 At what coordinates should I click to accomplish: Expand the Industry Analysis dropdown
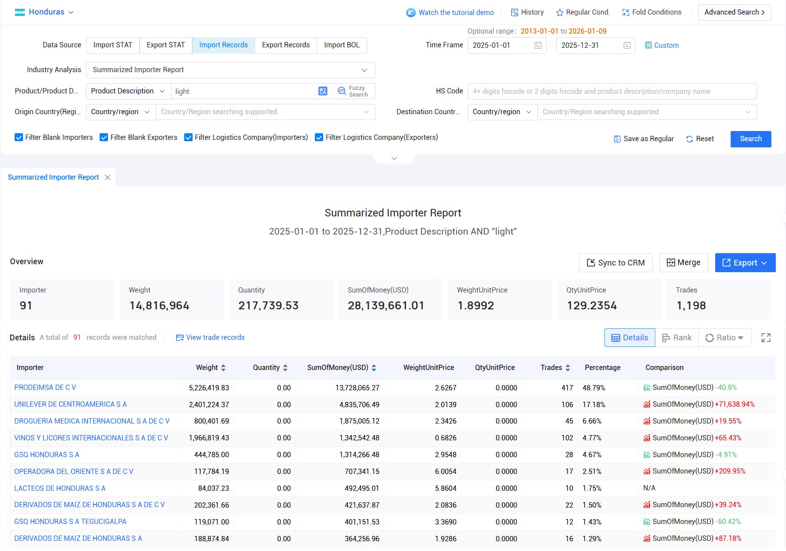click(x=230, y=70)
